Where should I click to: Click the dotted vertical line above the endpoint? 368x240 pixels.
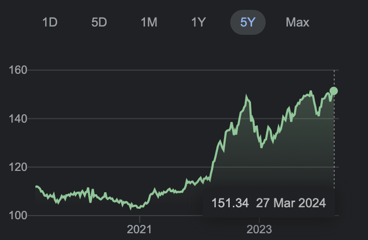[x=334, y=78]
